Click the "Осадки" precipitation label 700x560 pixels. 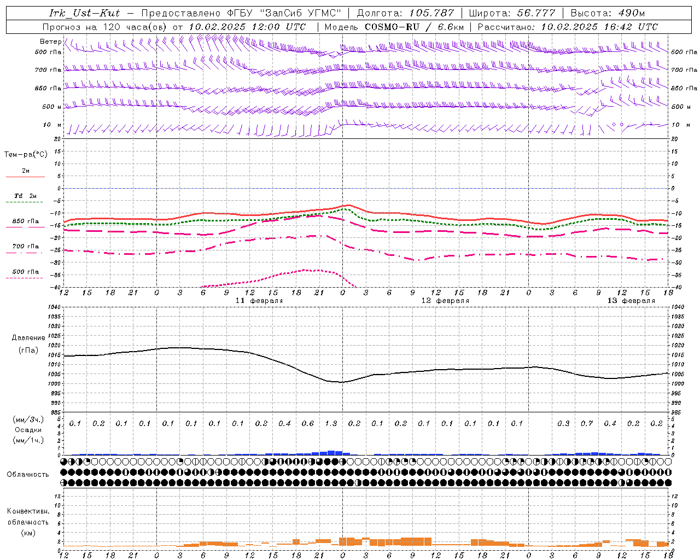(x=28, y=429)
